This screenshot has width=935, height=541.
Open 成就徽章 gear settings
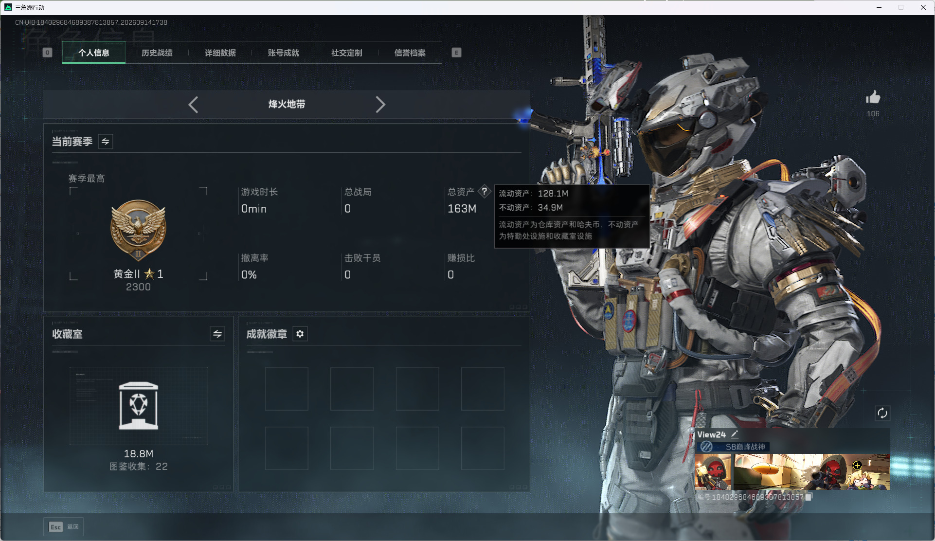[x=300, y=334]
